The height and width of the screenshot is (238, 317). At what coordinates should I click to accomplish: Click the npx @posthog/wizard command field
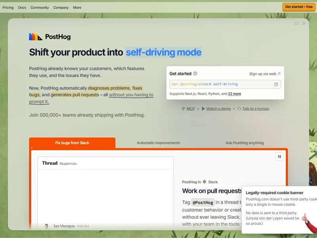point(225,84)
